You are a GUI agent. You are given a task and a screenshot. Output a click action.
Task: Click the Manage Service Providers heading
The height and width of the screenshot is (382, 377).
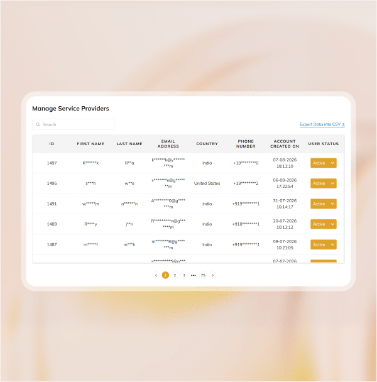(70, 109)
